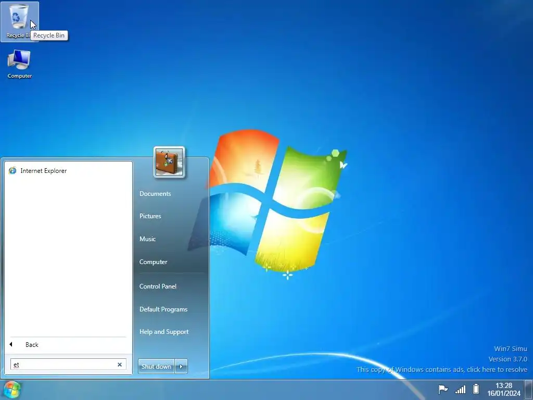The image size is (533, 400).
Task: Select the Computer desktop icon
Action: point(19,64)
